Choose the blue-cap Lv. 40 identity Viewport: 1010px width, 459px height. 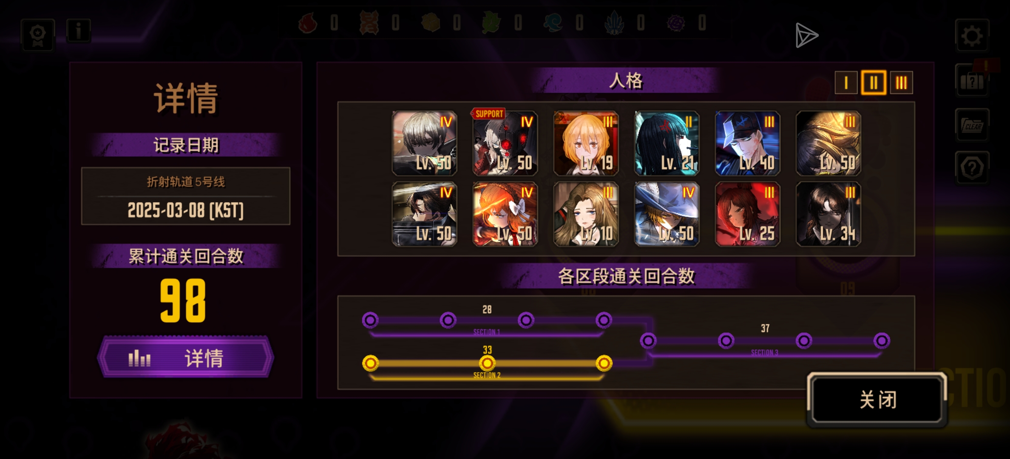(747, 143)
